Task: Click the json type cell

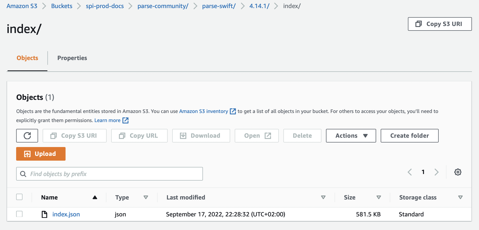Action: tap(120, 214)
